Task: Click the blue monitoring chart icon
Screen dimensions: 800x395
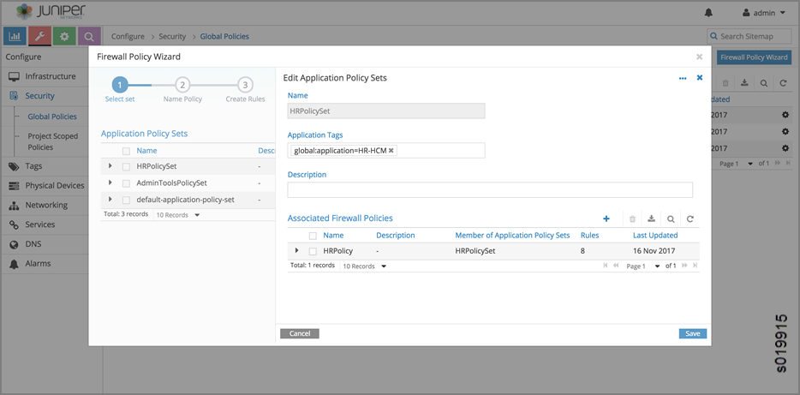Action: point(15,36)
